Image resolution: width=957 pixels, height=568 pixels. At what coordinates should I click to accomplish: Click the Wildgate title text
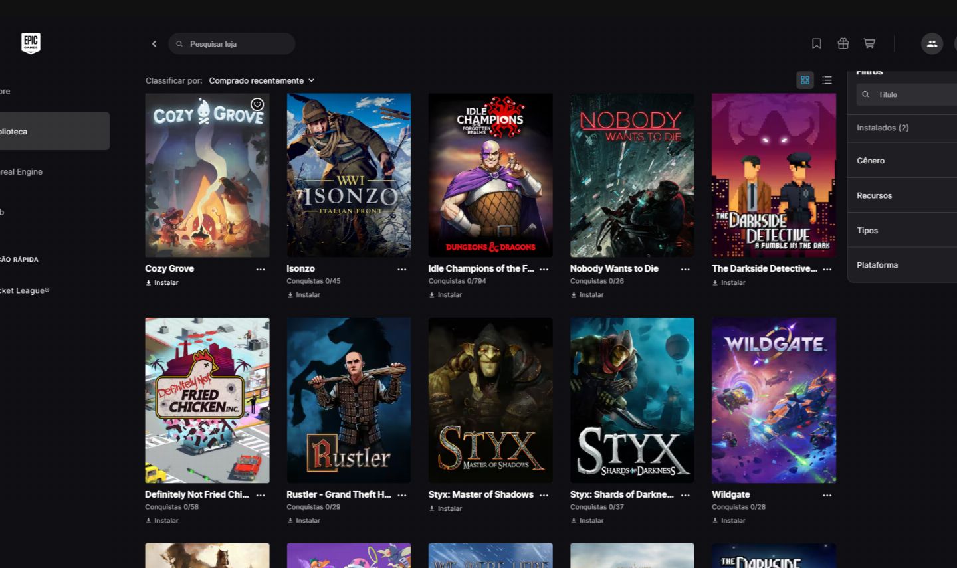point(731,494)
